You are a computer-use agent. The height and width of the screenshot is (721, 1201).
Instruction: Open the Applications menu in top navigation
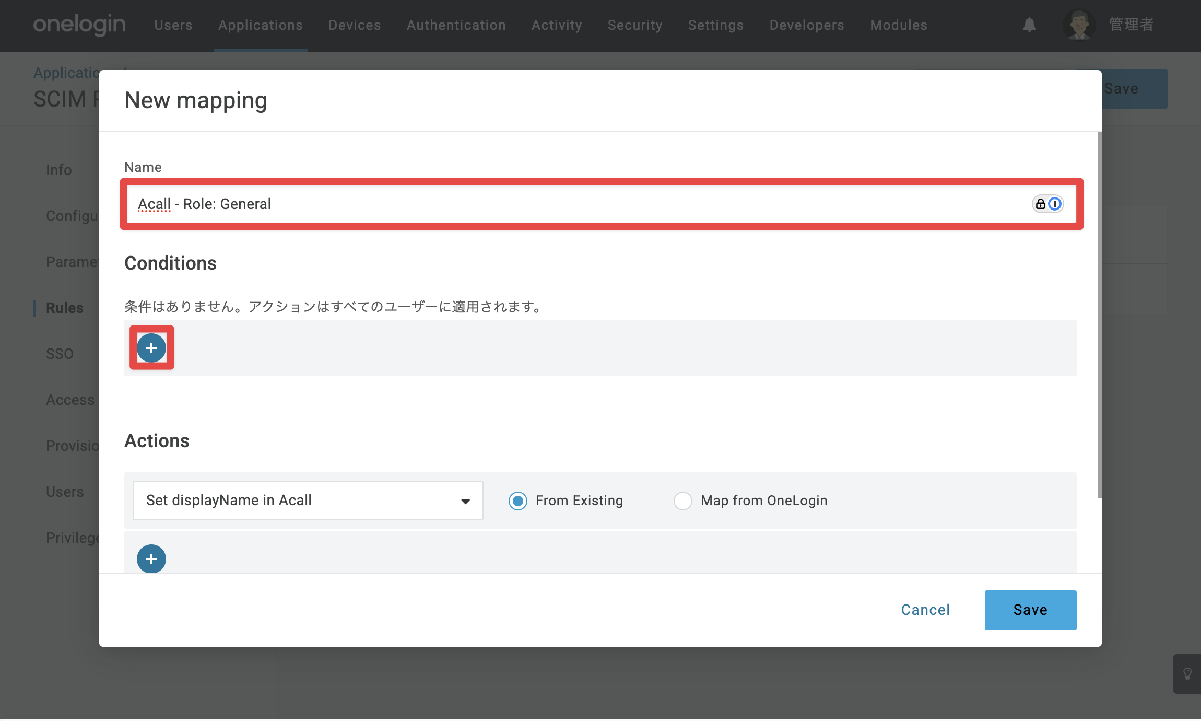tap(261, 25)
